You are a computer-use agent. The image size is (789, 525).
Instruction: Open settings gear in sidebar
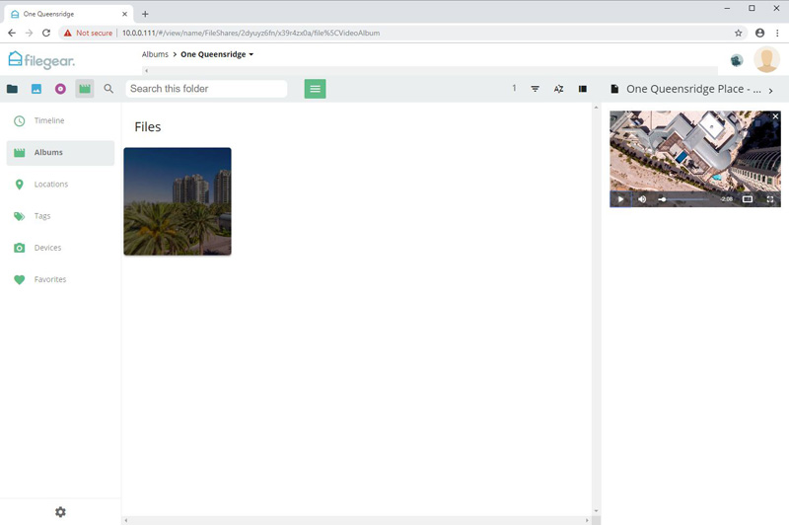pos(60,512)
